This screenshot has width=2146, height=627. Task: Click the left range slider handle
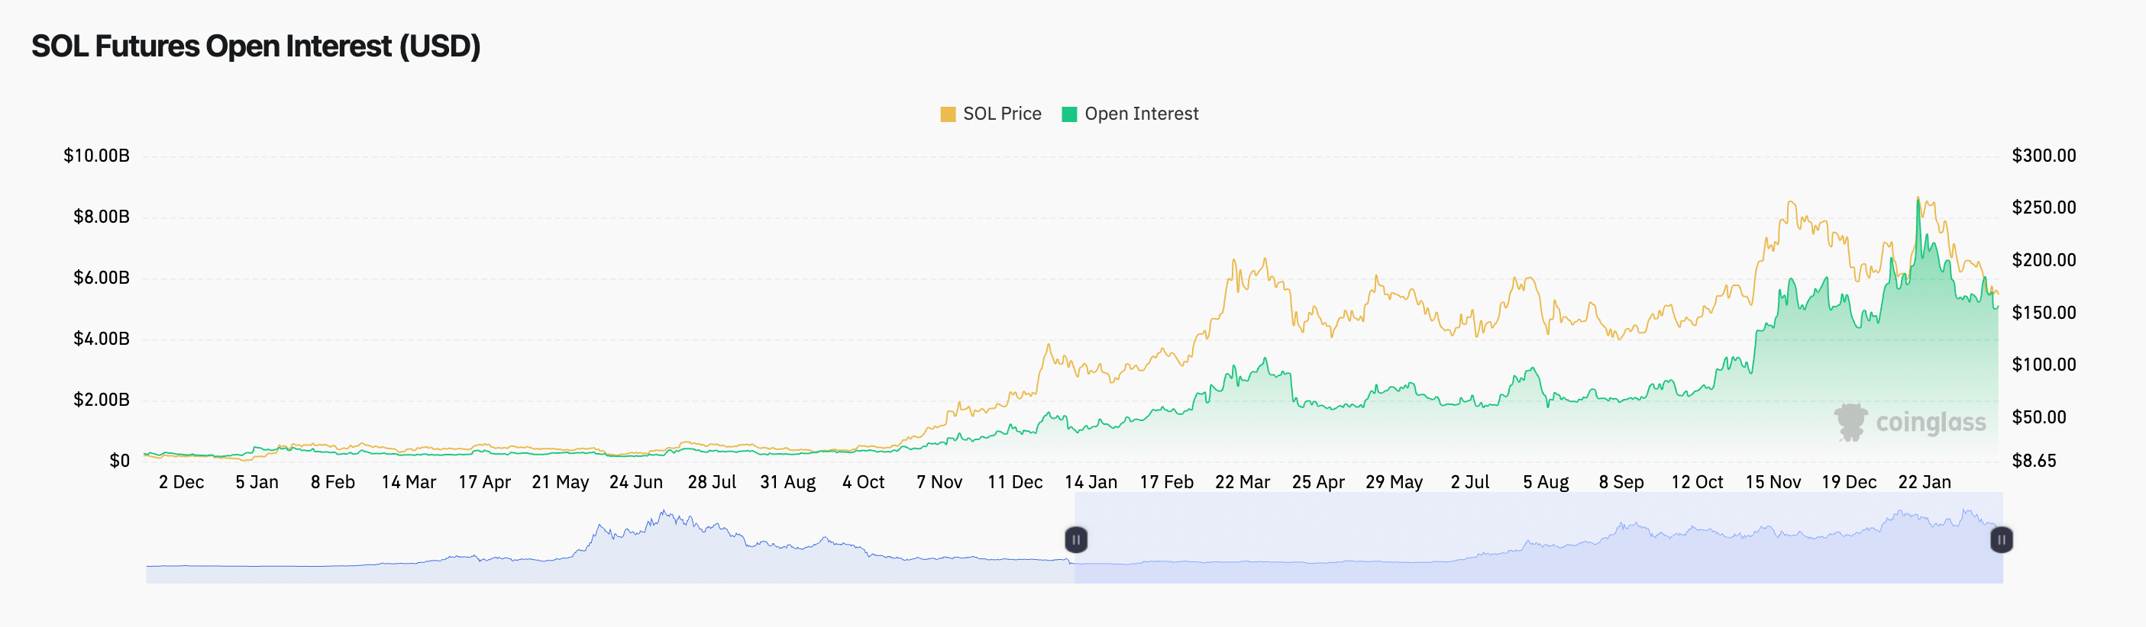tap(1075, 540)
